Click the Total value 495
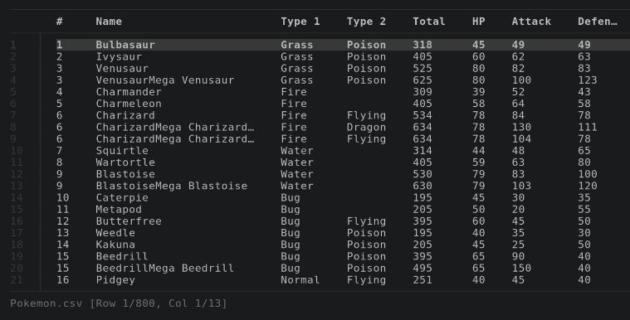The image size is (630, 320). 422,268
